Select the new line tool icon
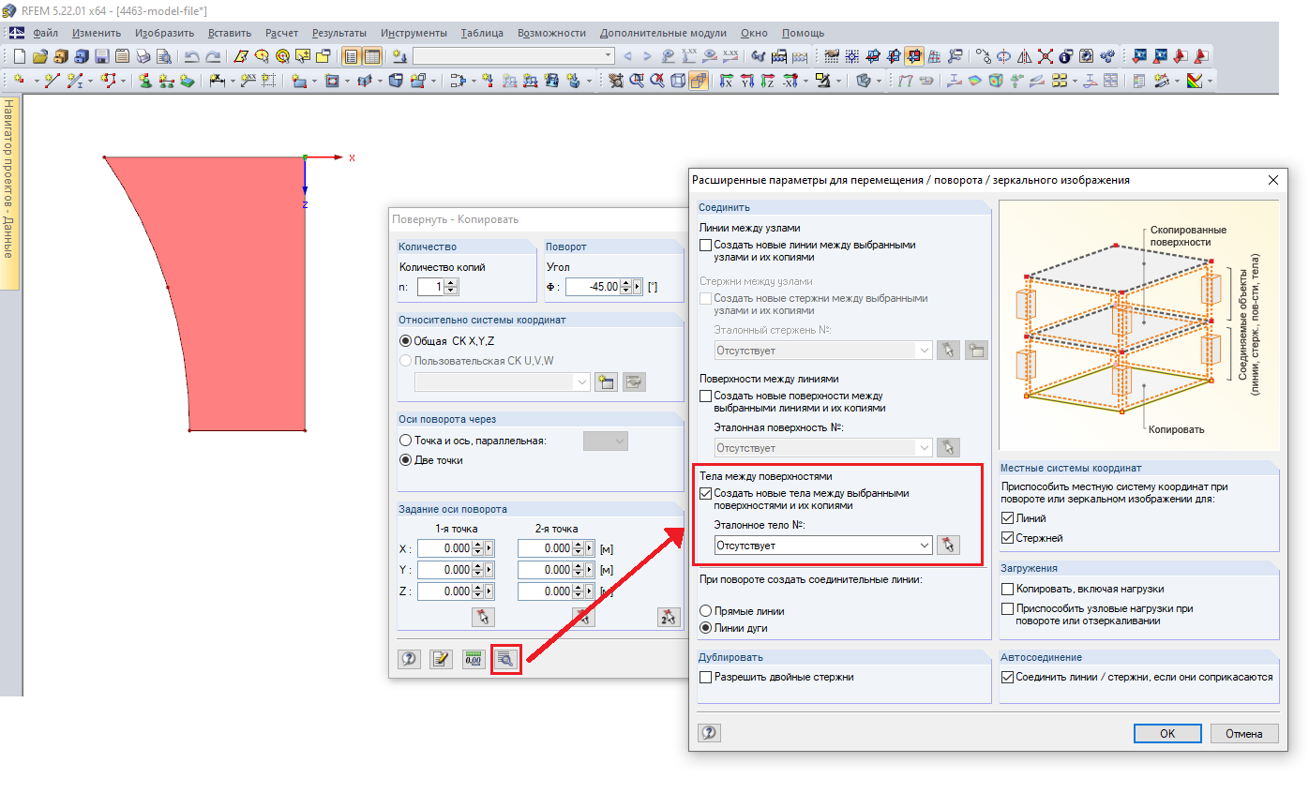The image size is (1309, 793). 52,82
